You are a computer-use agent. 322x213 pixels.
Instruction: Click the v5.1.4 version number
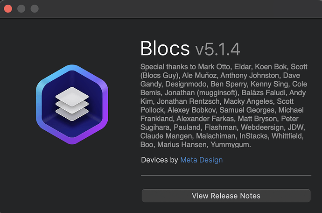217,48
